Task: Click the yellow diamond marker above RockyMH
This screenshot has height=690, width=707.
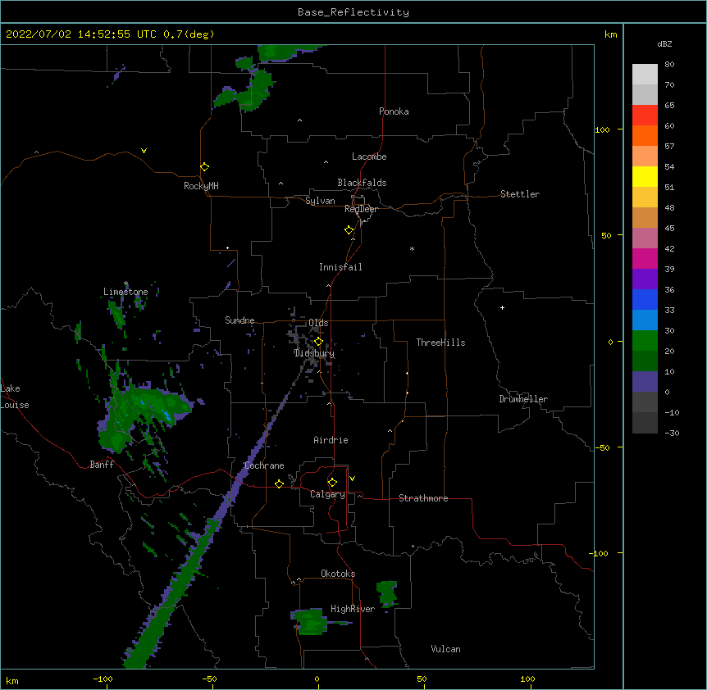Action: point(205,167)
